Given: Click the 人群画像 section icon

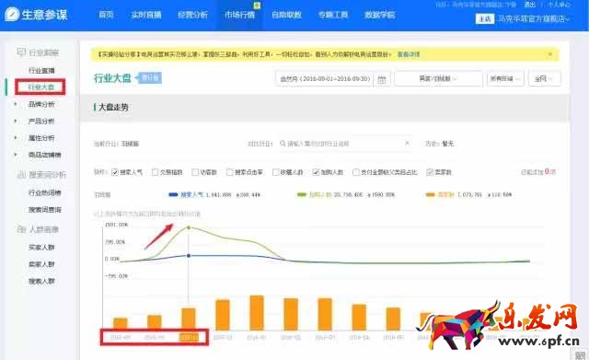Looking at the screenshot, I should [x=21, y=229].
